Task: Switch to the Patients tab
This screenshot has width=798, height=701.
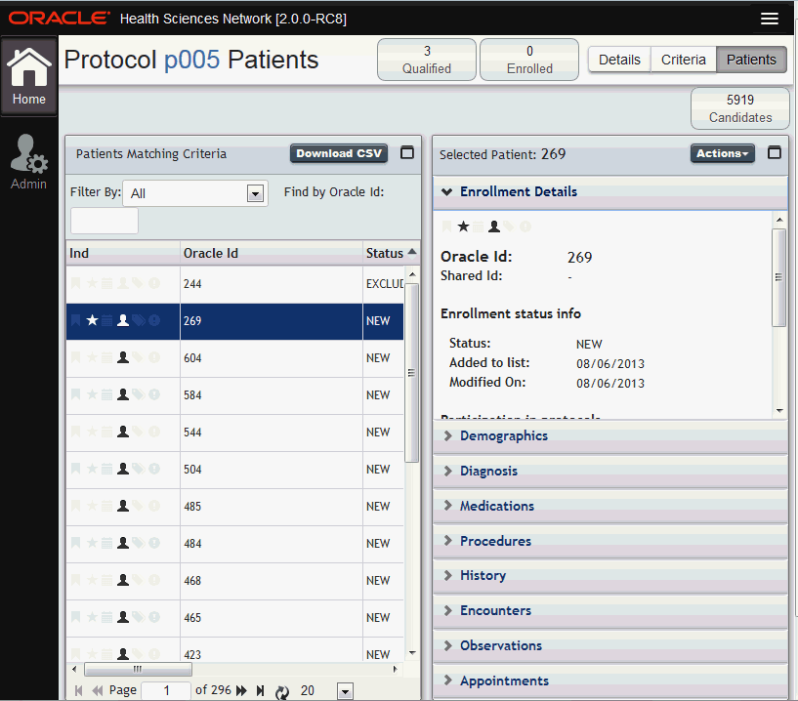Action: click(x=751, y=60)
